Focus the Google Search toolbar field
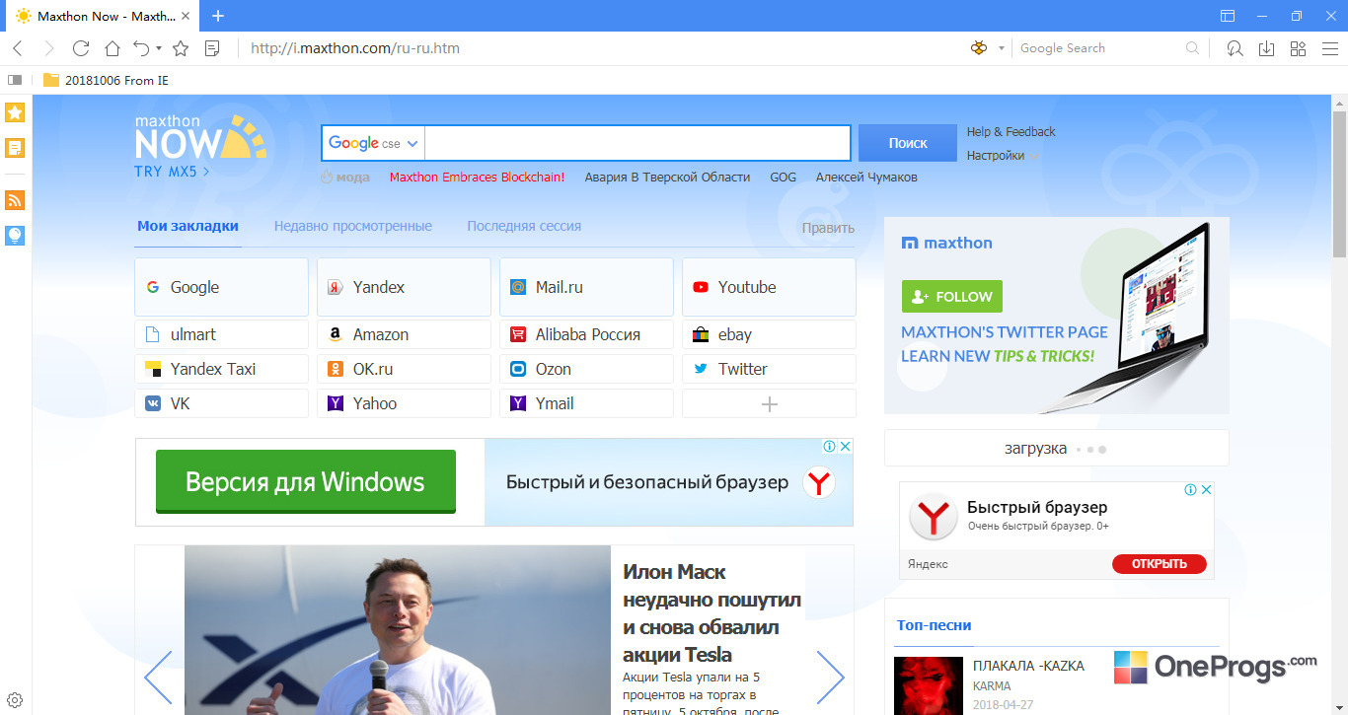This screenshot has width=1348, height=715. (1099, 48)
